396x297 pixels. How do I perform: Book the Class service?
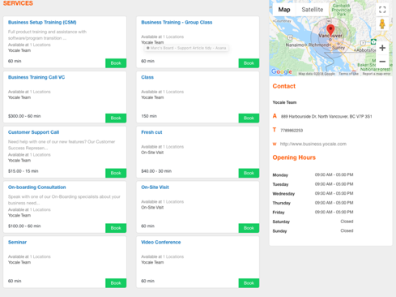pos(249,118)
